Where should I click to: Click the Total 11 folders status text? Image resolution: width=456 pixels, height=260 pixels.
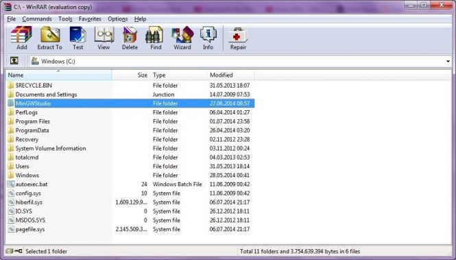[300, 251]
